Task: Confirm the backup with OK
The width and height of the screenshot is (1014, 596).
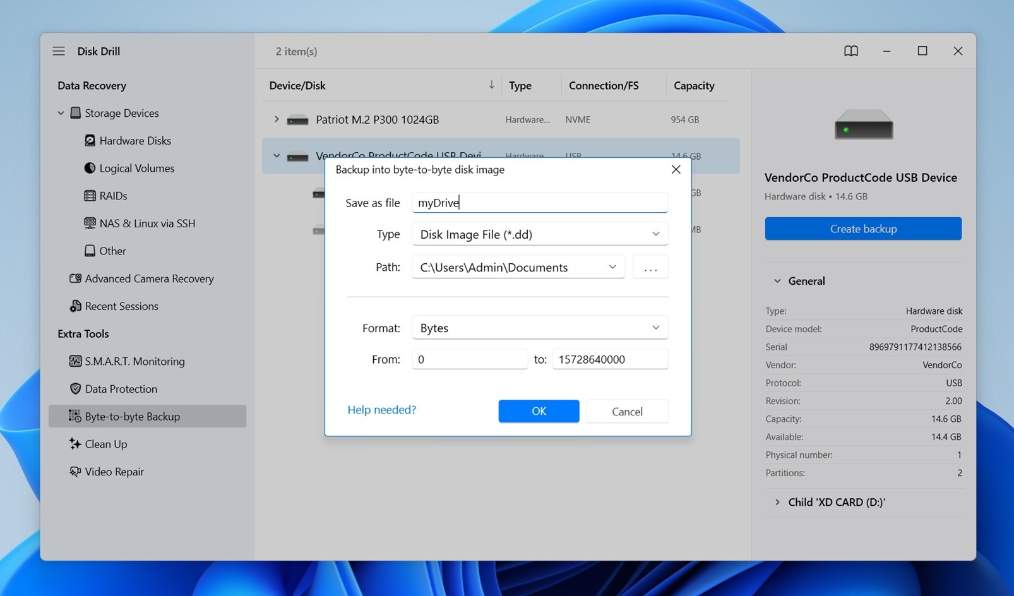Action: (539, 411)
